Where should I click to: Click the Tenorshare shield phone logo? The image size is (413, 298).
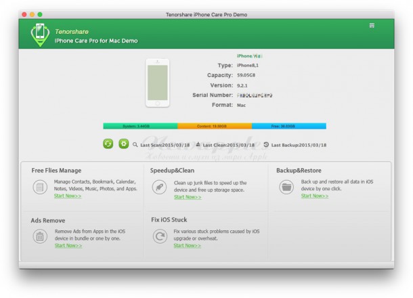pos(40,35)
